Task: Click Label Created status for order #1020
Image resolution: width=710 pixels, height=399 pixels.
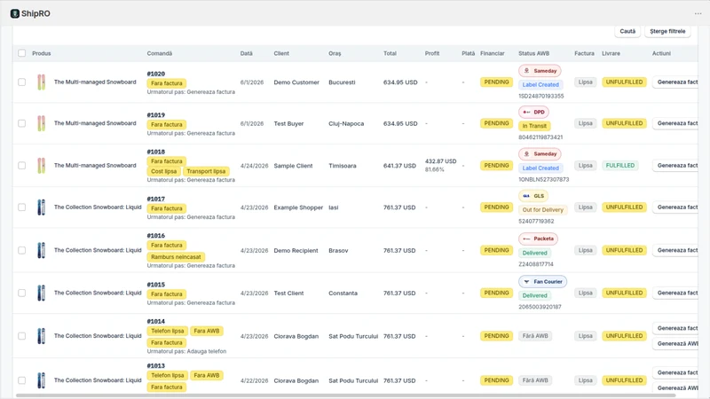Action: [x=540, y=84]
